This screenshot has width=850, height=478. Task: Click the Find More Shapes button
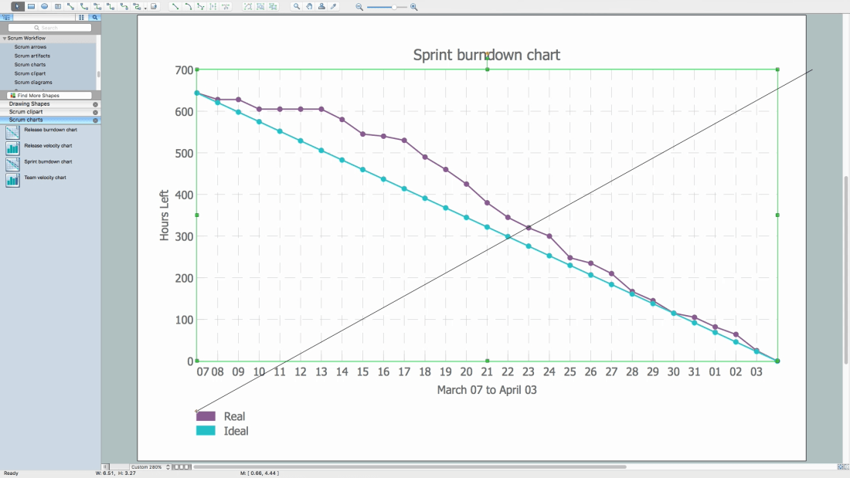50,96
